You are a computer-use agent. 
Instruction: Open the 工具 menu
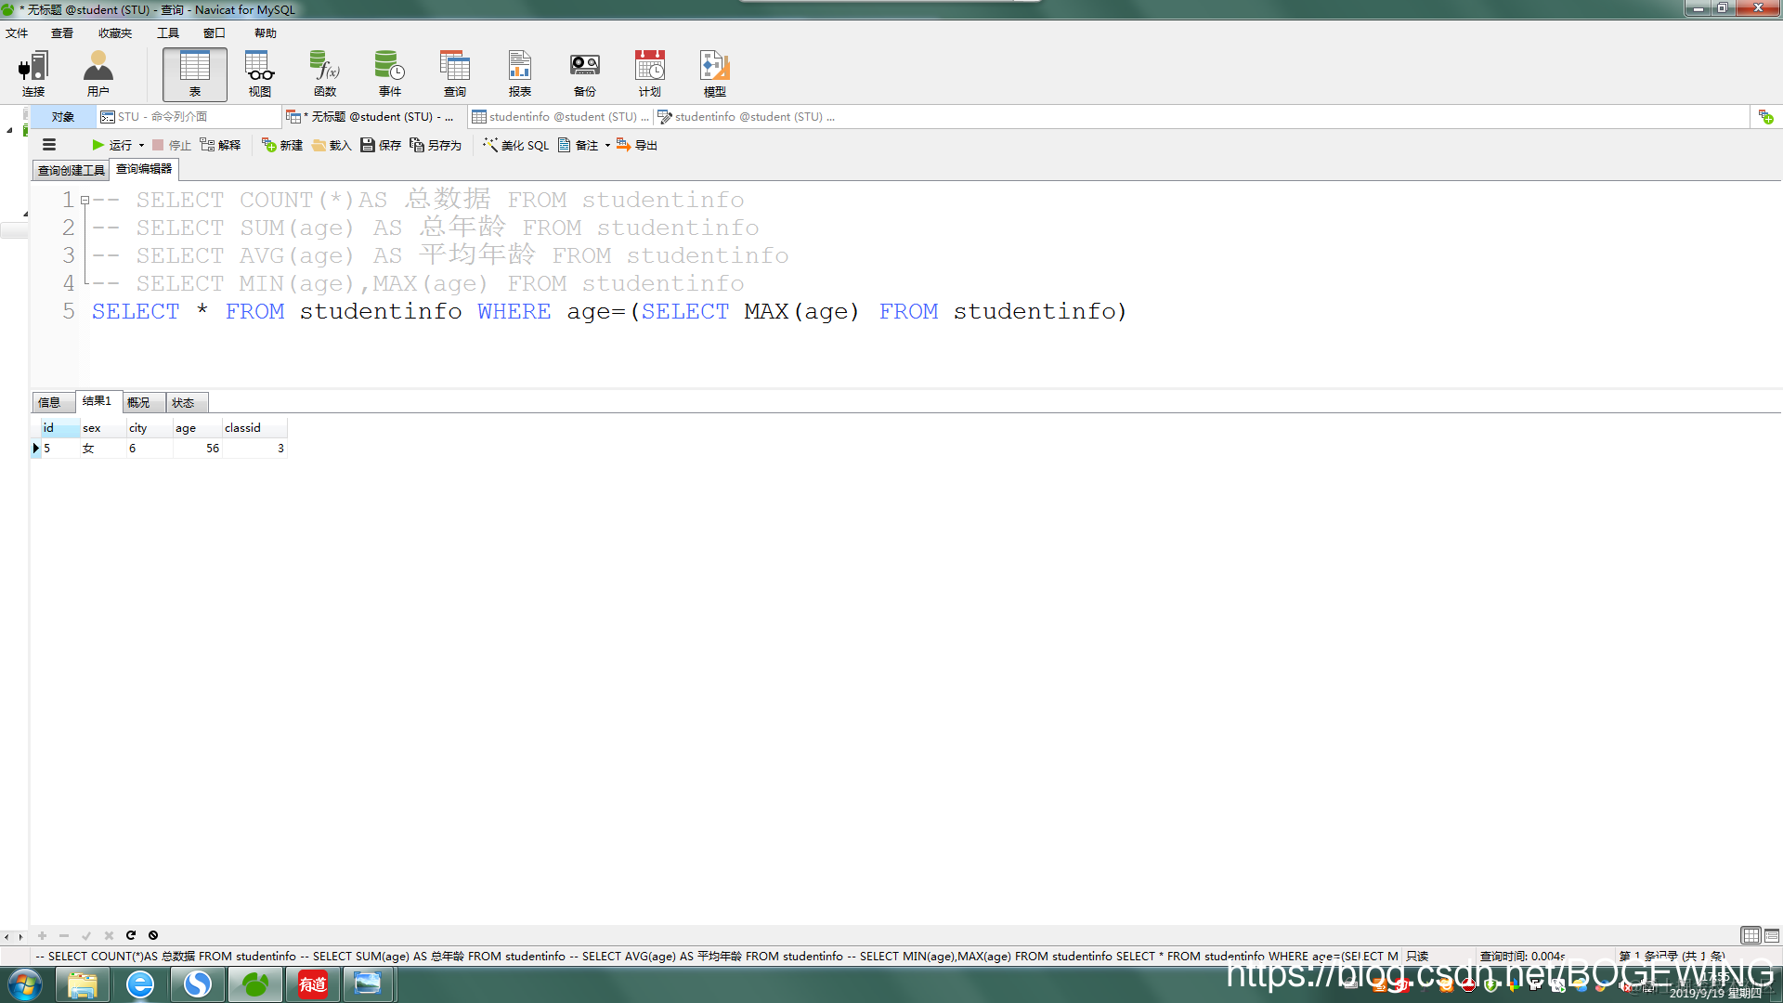pos(167,33)
